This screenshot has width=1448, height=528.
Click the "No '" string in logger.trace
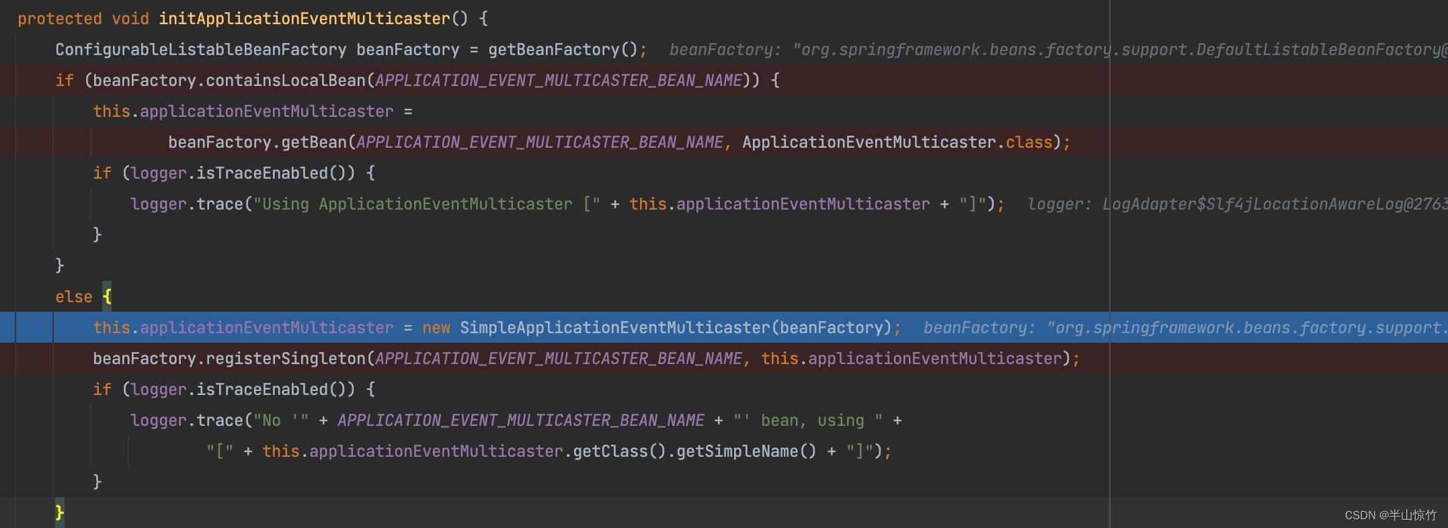(x=281, y=421)
